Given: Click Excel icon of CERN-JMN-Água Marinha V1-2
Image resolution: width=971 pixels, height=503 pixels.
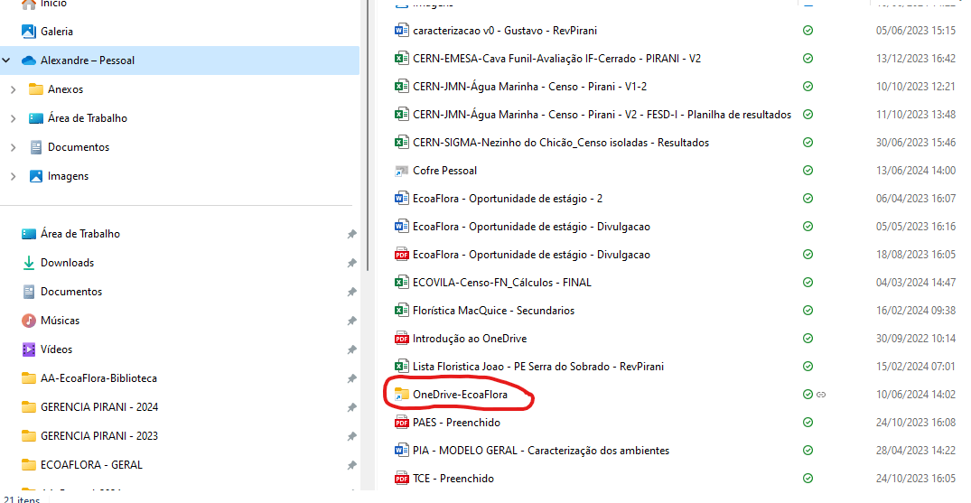Looking at the screenshot, I should pos(401,86).
